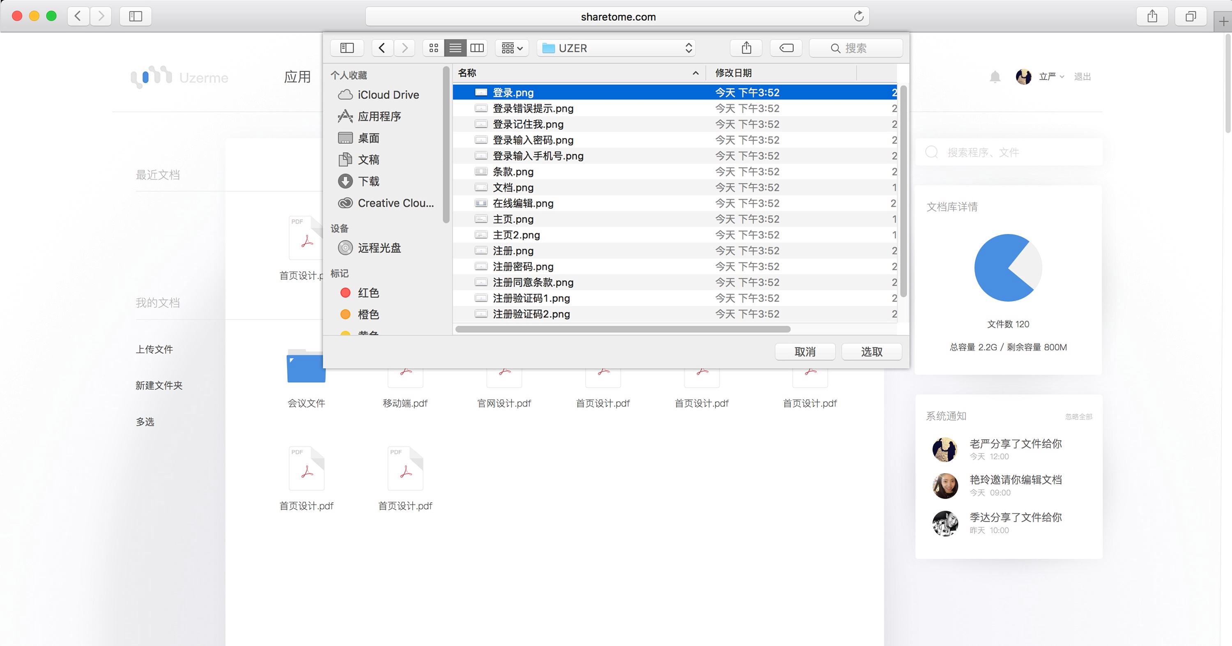Viewport: 1232px width, 646px height.
Task: Open Downloads folder in sidebar
Action: click(x=368, y=181)
